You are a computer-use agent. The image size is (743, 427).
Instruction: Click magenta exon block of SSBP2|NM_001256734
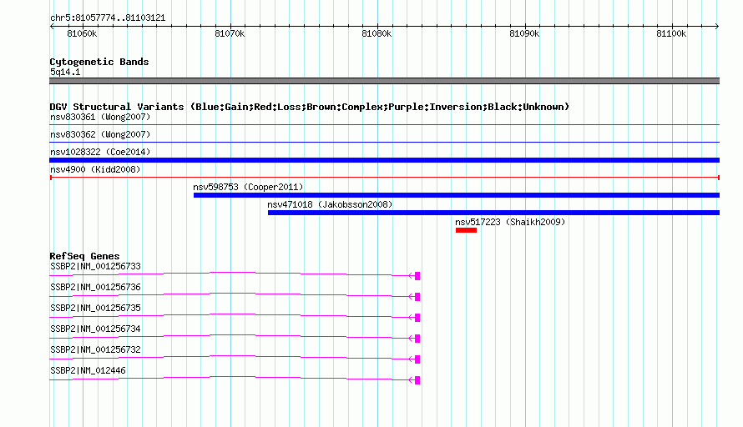coord(417,339)
